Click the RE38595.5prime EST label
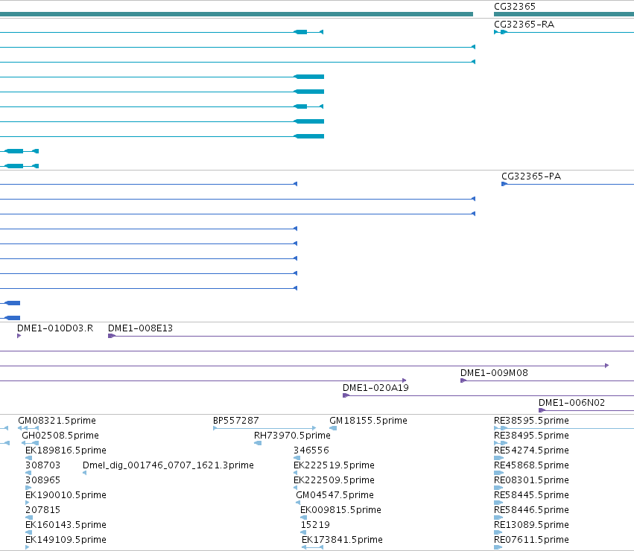The width and height of the screenshot is (634, 551). pyautogui.click(x=531, y=421)
